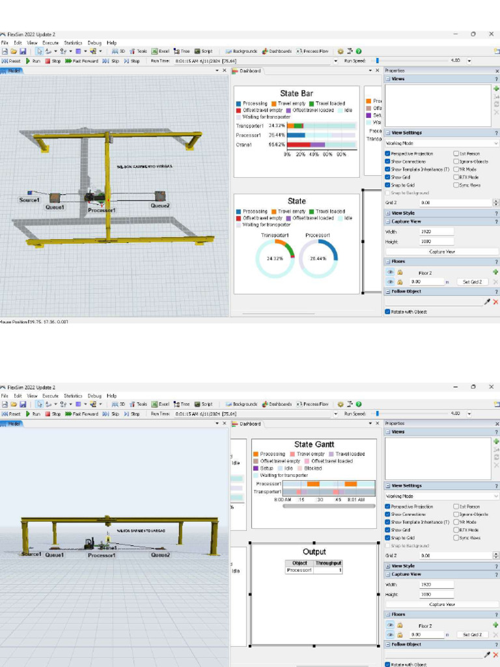
Task: Open the Working Mode dropdown in the upper window
Action: click(441, 143)
